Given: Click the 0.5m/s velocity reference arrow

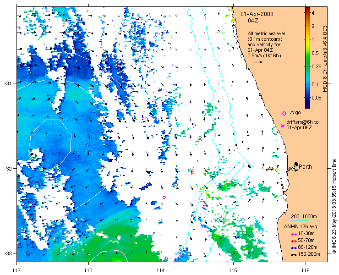Looking at the screenshot, I should (x=258, y=62).
